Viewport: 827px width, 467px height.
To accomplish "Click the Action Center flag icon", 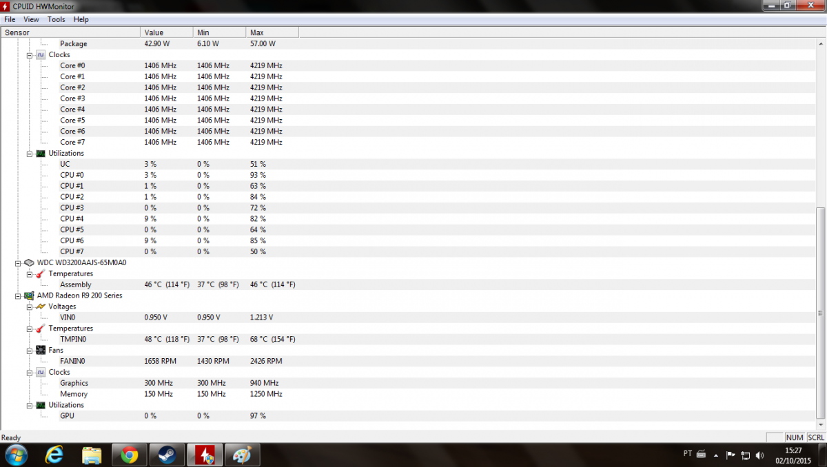I will (x=731, y=455).
